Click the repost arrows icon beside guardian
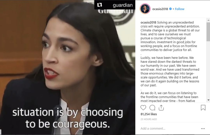 point(100,5)
